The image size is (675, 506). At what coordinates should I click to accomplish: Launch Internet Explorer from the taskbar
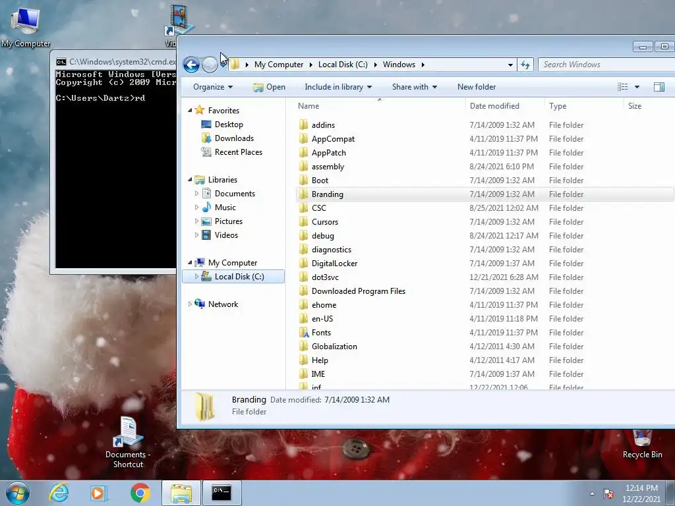59,493
